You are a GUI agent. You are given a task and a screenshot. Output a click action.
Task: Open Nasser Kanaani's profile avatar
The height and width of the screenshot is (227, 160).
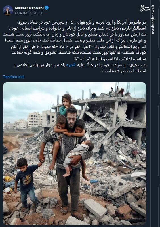click(x=8, y=10)
